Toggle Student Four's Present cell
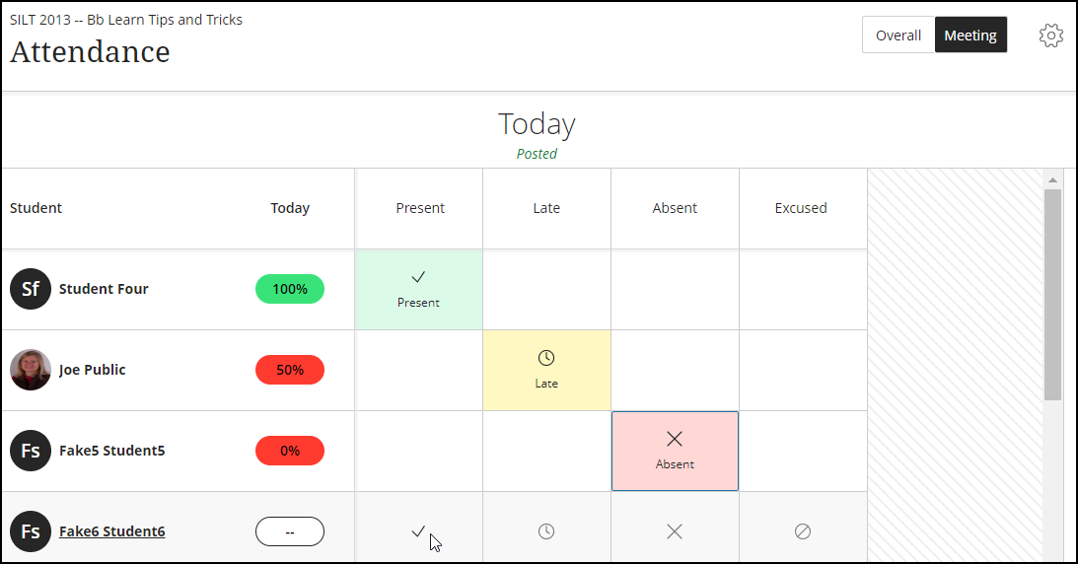Viewport: 1078px width, 564px height. 418,289
